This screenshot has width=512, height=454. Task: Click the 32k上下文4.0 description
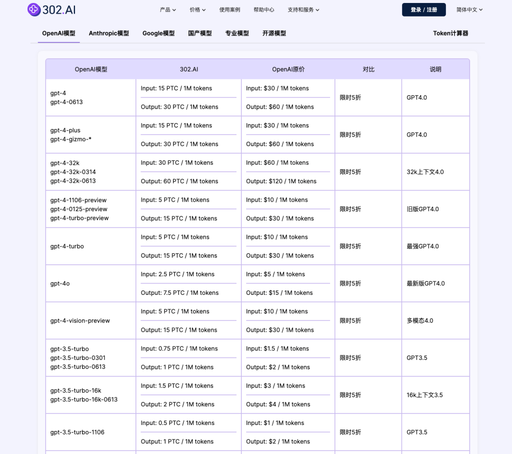[425, 172]
